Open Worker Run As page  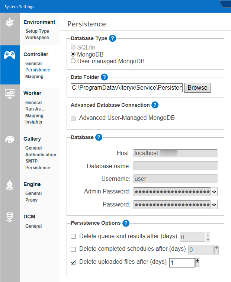tap(35, 109)
